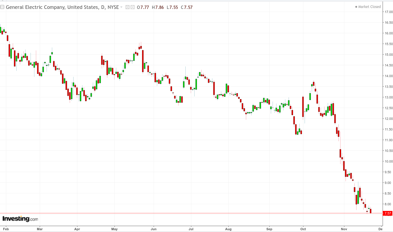Click the 16.00 price axis label

coord(389,33)
